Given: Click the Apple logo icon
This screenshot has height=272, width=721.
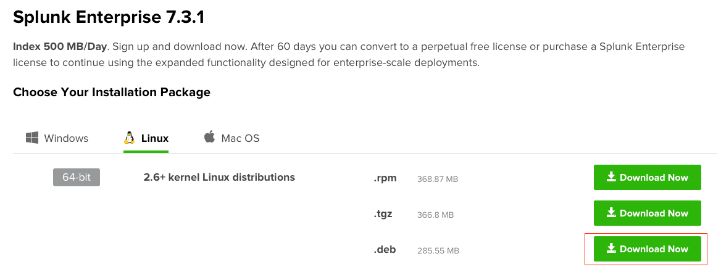Looking at the screenshot, I should point(209,137).
